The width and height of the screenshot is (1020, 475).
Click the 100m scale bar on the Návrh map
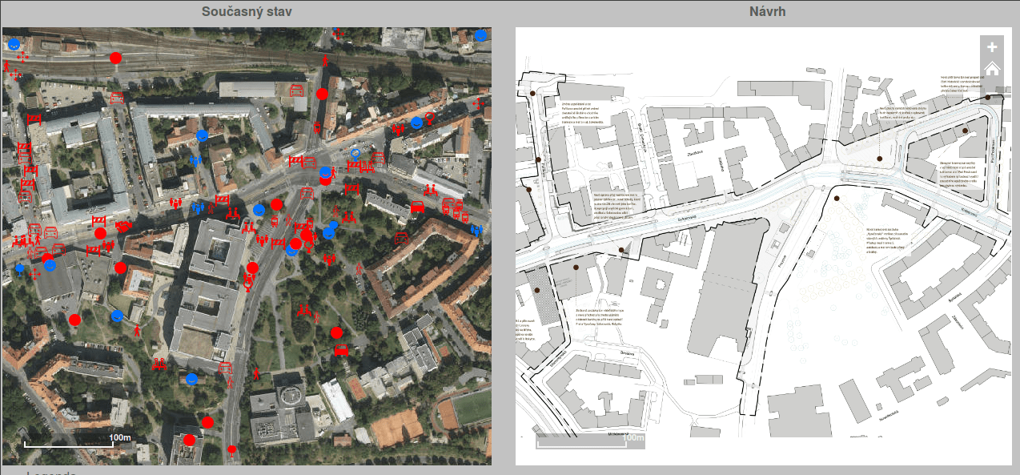590,441
